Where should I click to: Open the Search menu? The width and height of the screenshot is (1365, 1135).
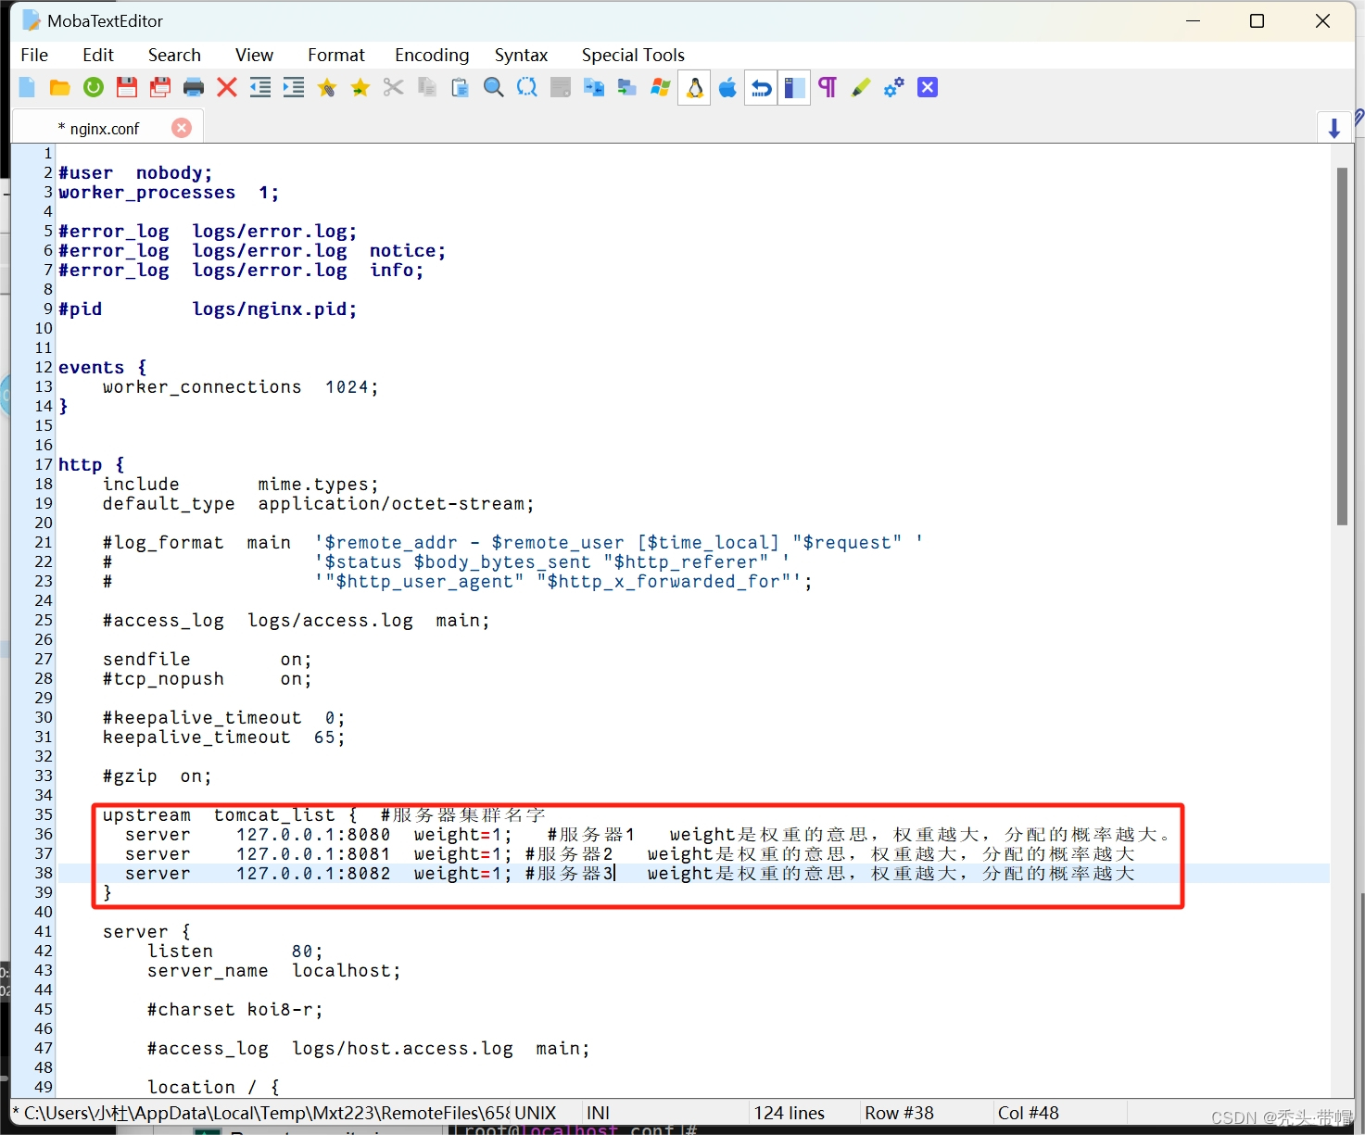(174, 56)
